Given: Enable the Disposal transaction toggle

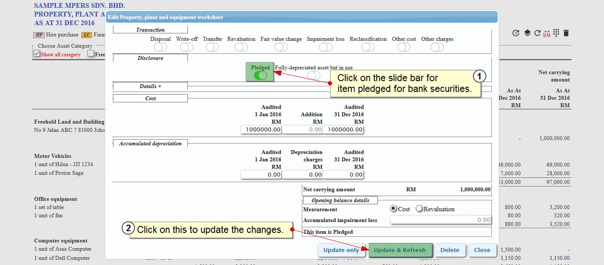Looking at the screenshot, I should pyautogui.click(x=160, y=47).
